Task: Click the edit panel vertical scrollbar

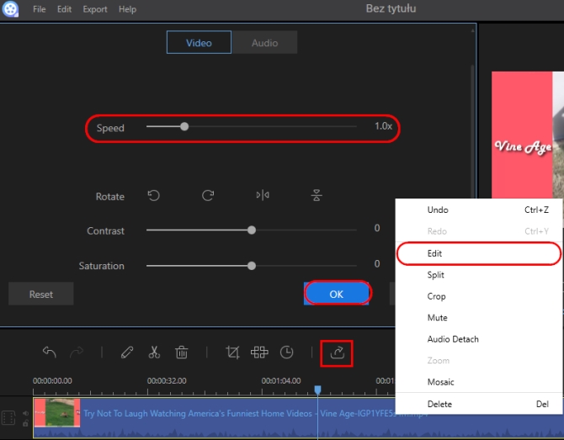Action: [472, 130]
